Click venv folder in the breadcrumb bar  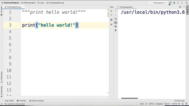coord(41,3)
